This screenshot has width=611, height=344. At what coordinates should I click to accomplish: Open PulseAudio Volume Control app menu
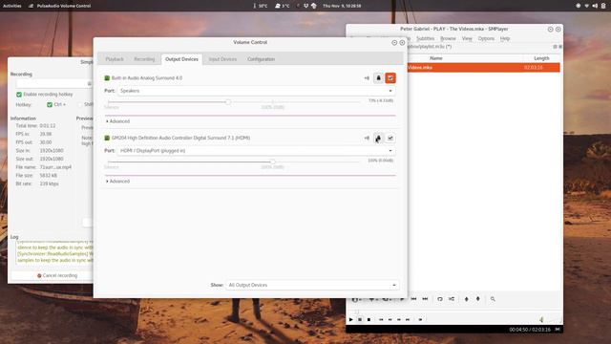point(60,6)
